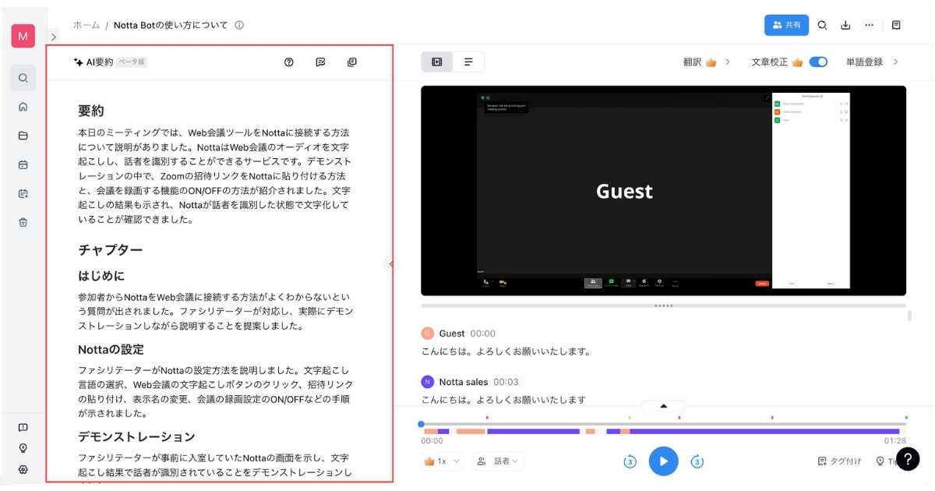Click the download icon in header
The image size is (935, 491).
(x=845, y=25)
